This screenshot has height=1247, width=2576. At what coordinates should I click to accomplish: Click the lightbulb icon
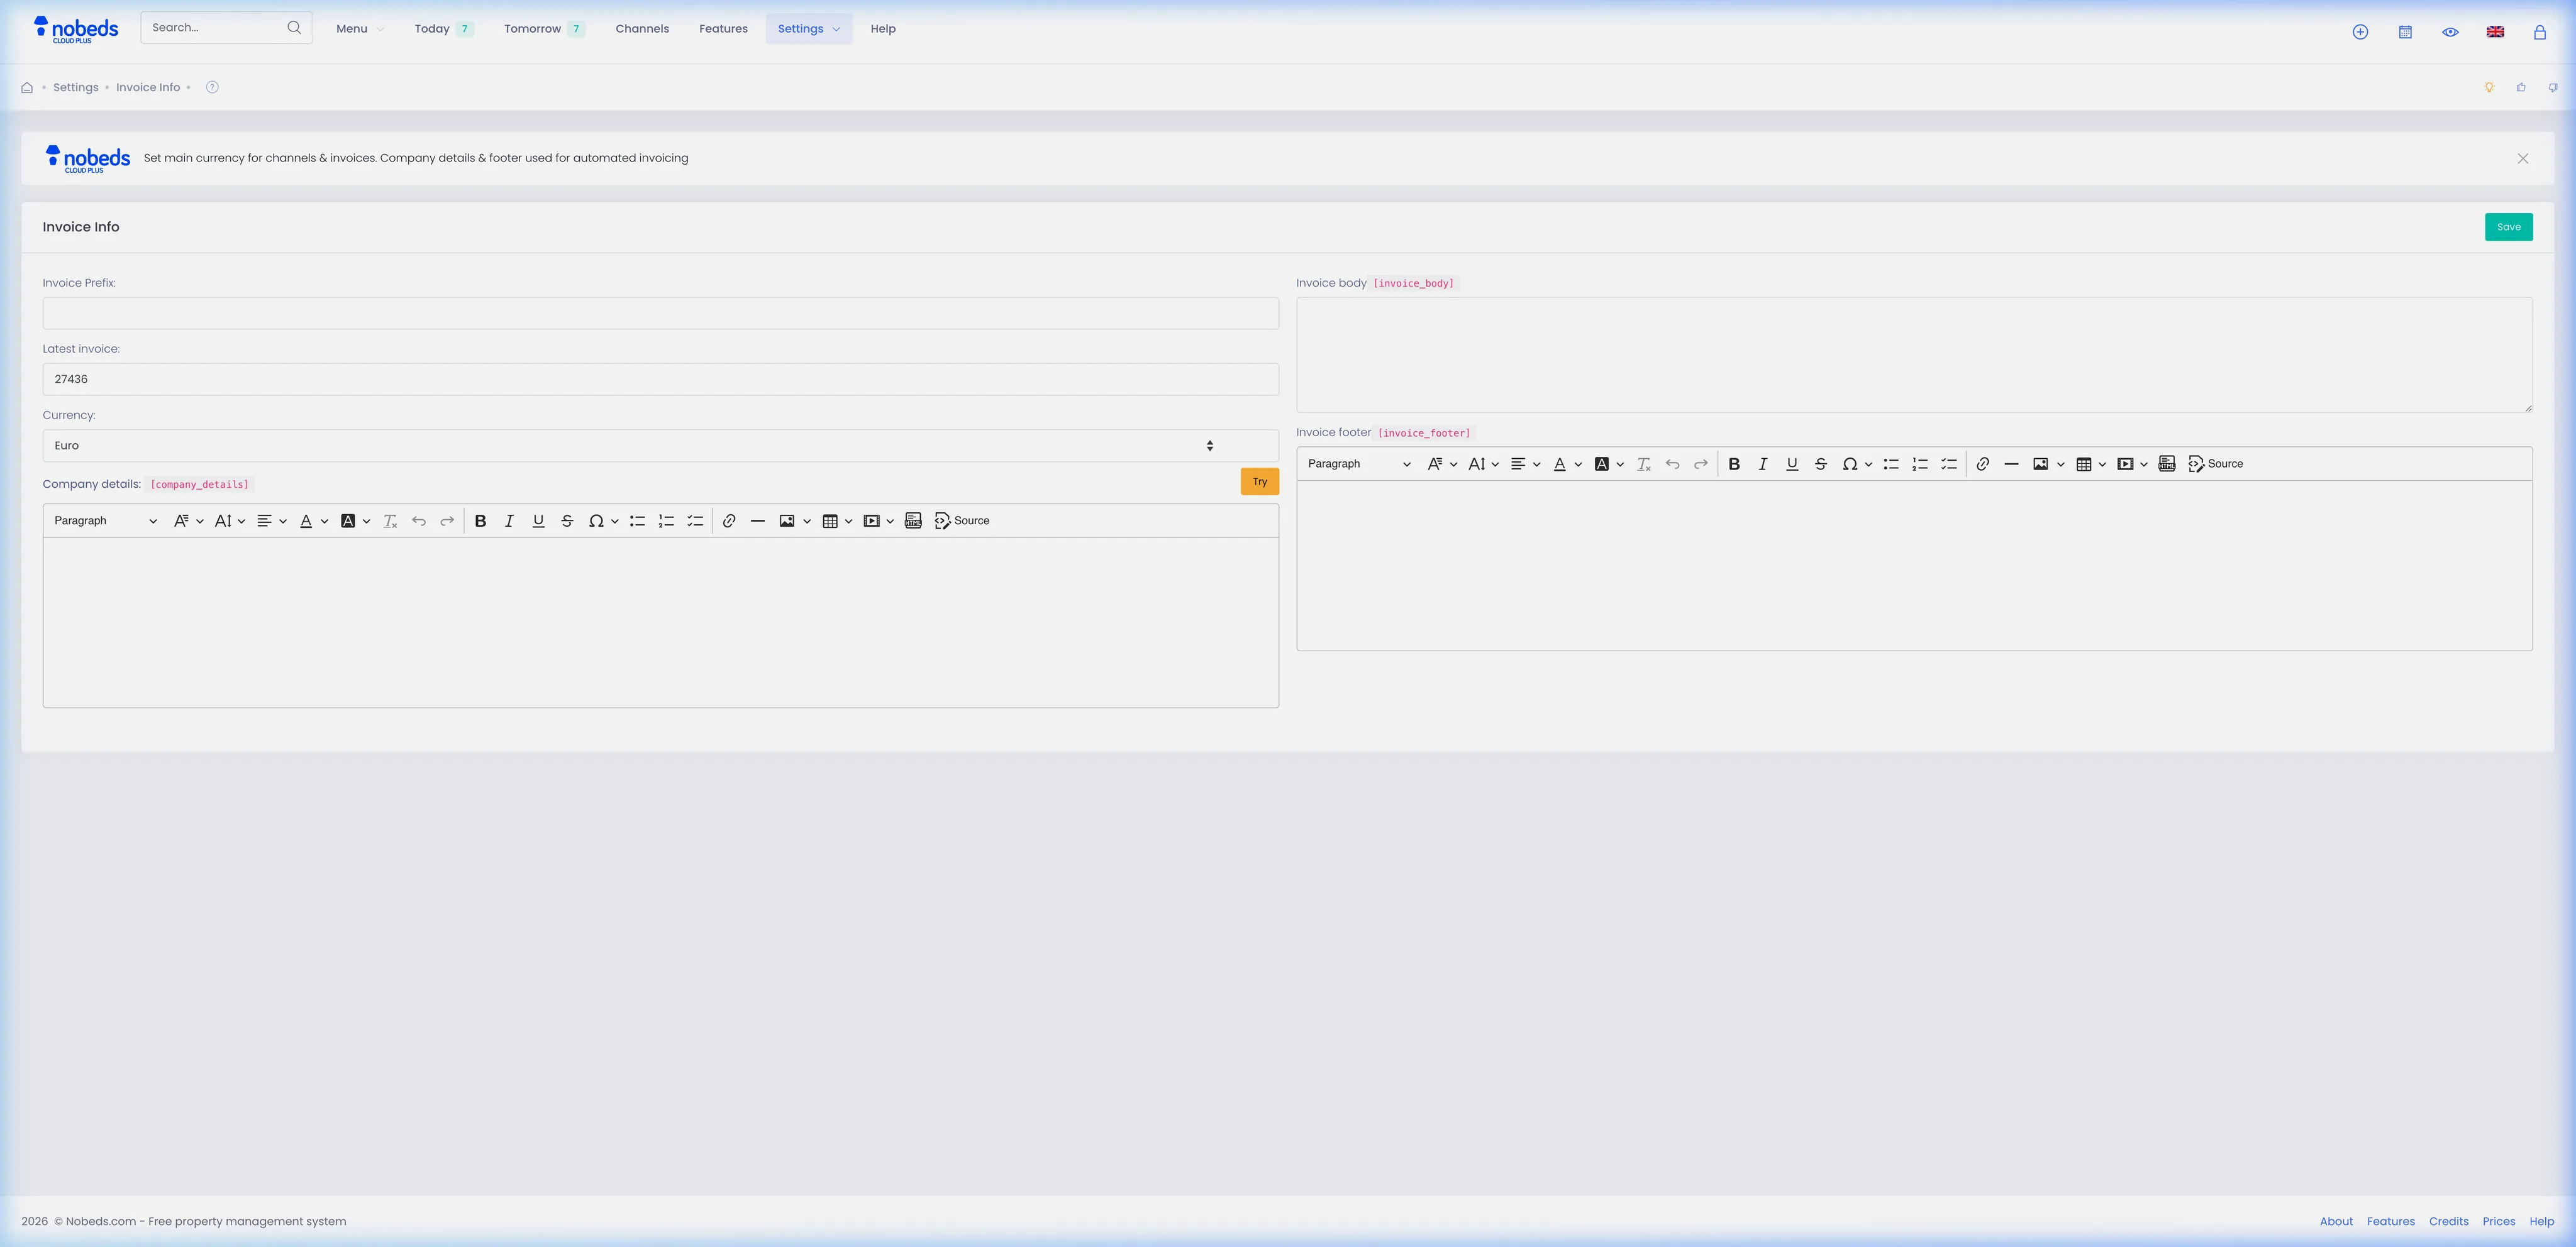pyautogui.click(x=2489, y=87)
